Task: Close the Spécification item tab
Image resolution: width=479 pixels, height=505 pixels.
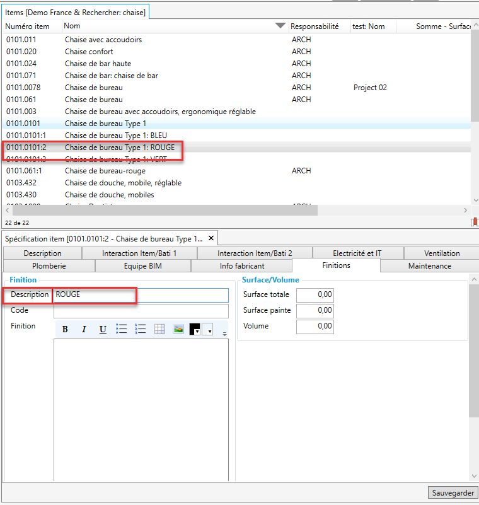Action: click(211, 238)
